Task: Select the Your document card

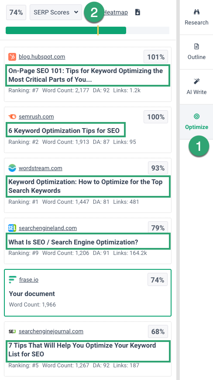Action: [88, 293]
